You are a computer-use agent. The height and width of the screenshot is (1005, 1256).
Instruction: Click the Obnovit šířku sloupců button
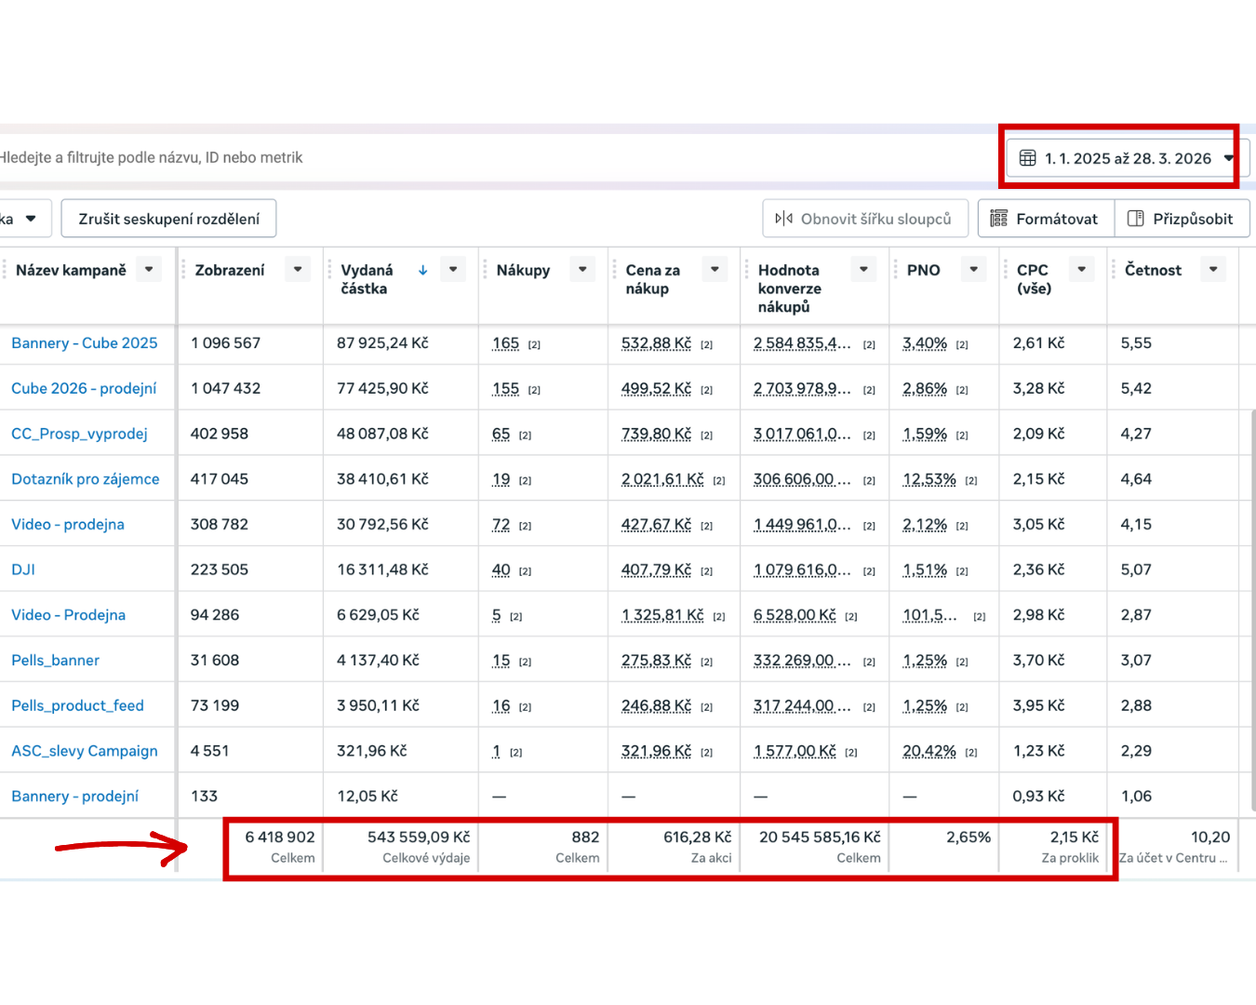[x=864, y=219]
